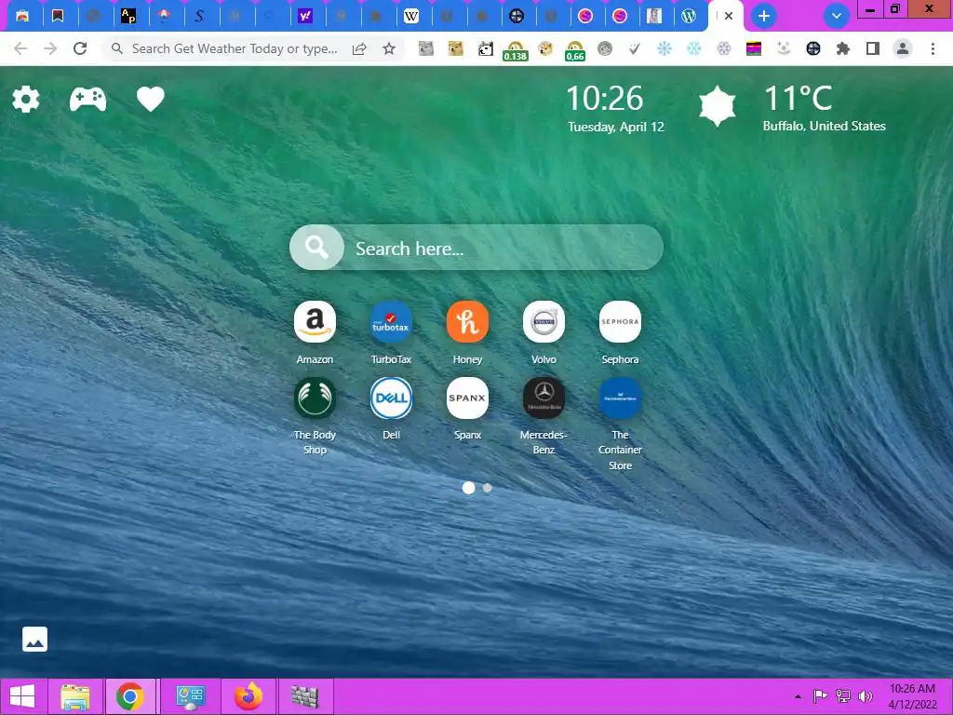The image size is (953, 715).
Task: Go forward to the next page
Action: coord(50,48)
